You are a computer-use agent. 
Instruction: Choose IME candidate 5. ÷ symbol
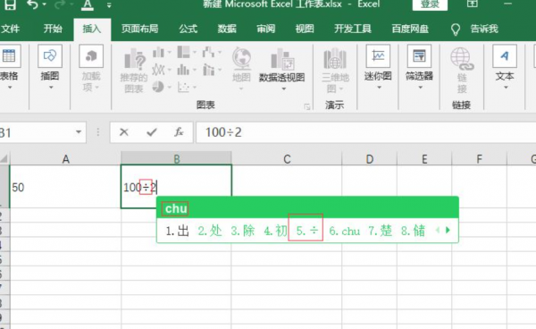[x=306, y=231]
